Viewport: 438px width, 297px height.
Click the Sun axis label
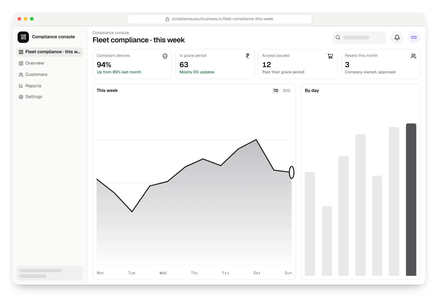tap(288, 273)
